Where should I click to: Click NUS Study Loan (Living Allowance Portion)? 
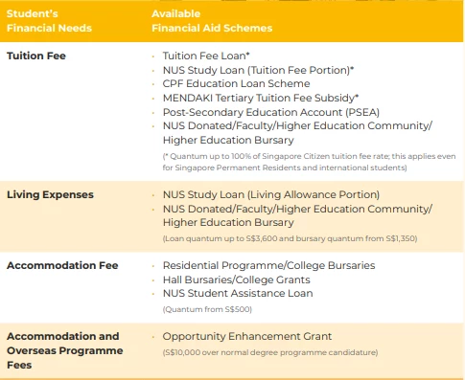tap(271, 194)
